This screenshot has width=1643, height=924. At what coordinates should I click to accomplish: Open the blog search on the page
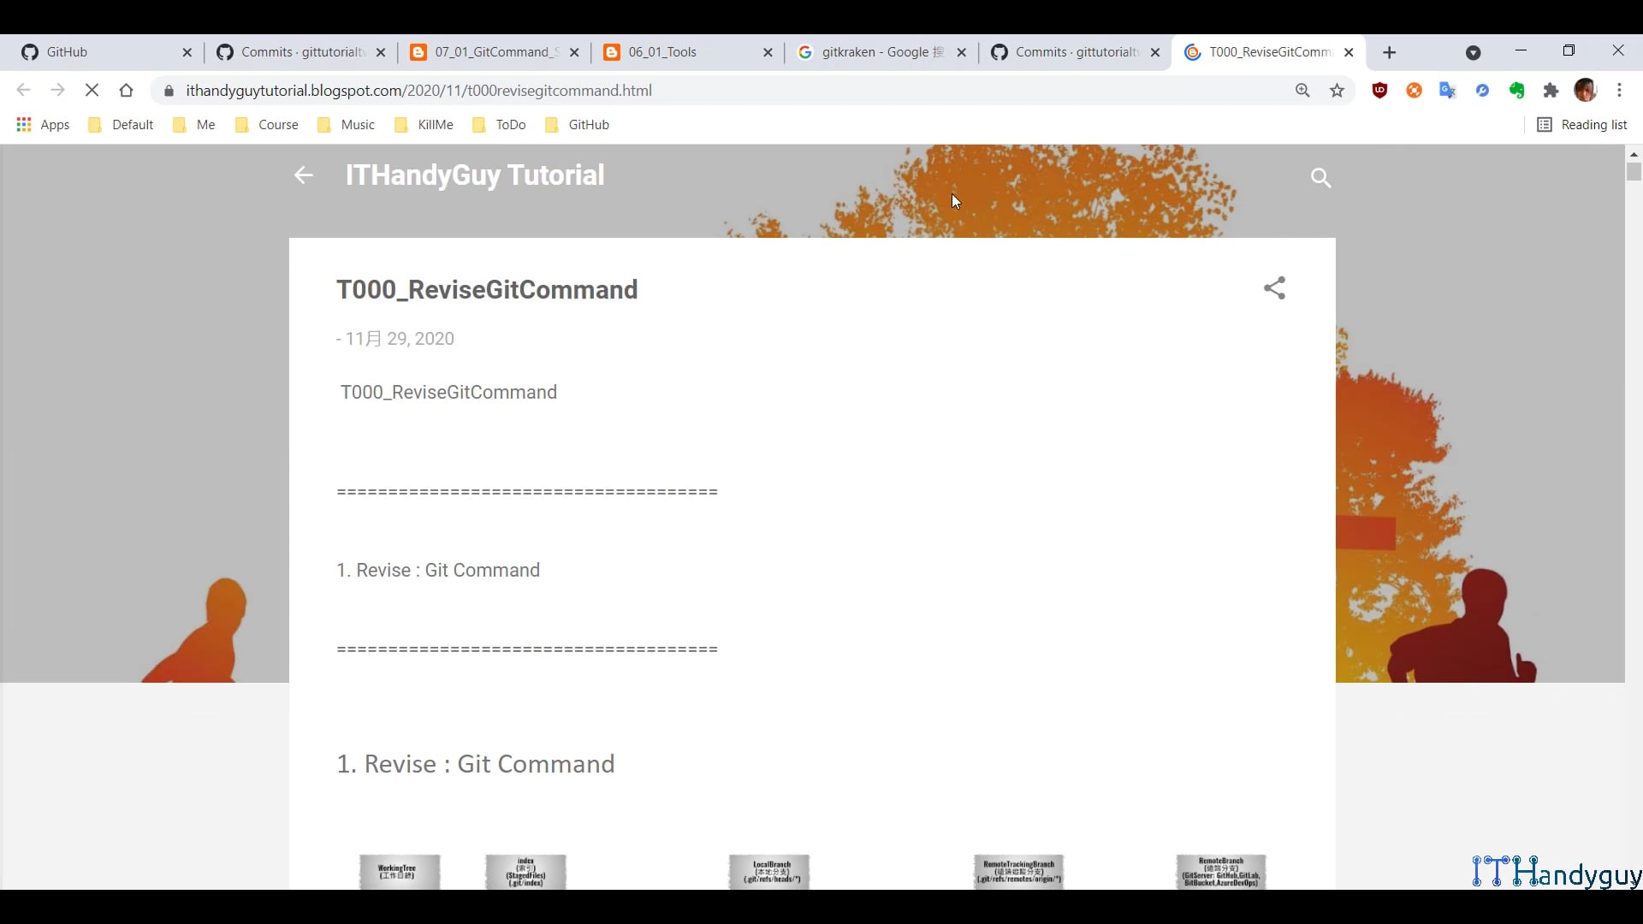pos(1320,178)
